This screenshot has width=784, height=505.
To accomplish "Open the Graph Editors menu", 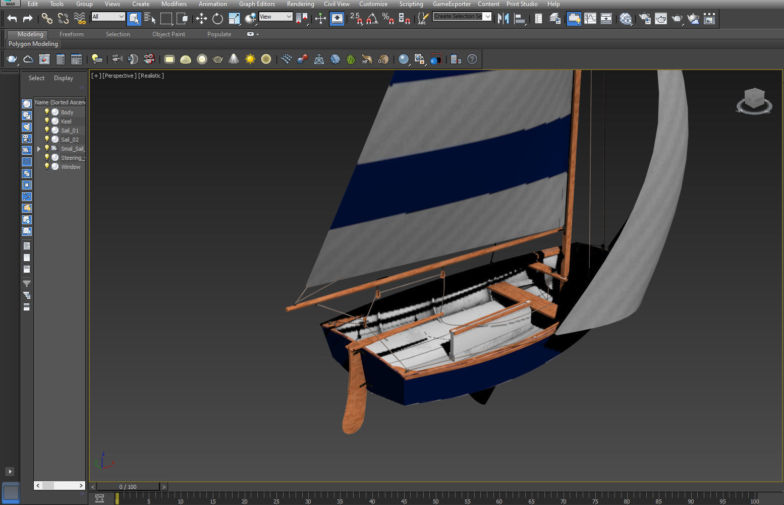I will point(257,4).
